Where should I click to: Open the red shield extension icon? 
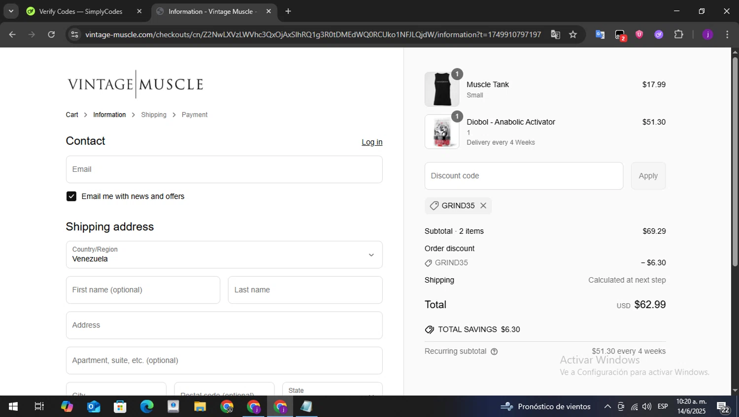click(x=639, y=34)
